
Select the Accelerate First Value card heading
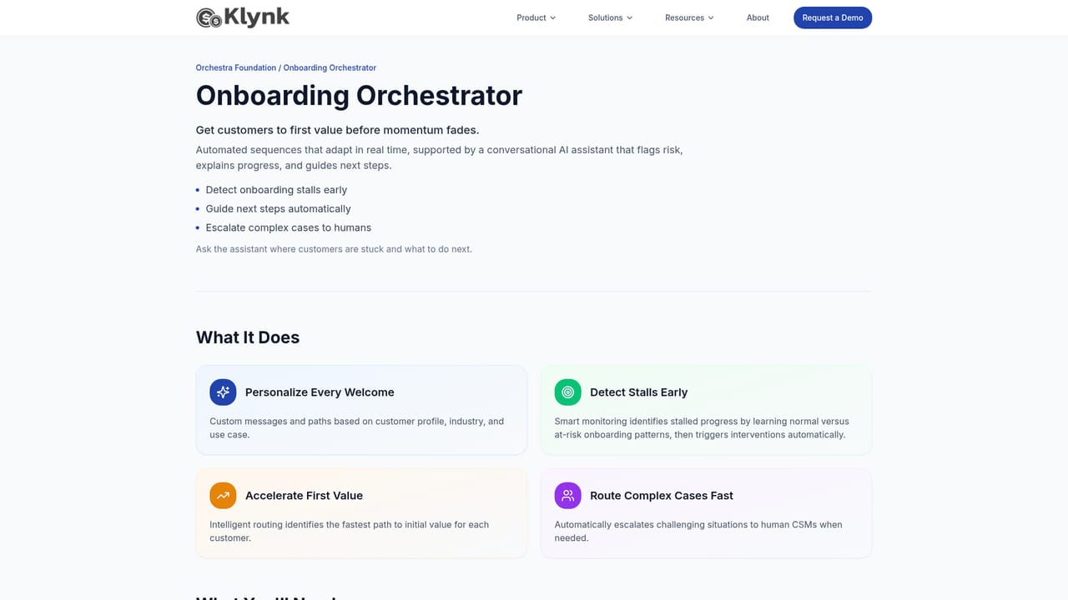click(304, 495)
